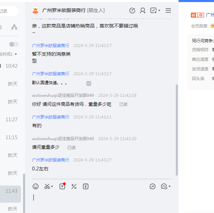Click the yuan order icon in toolbar
The height and width of the screenshot is (213, 214).
(x=86, y=187)
